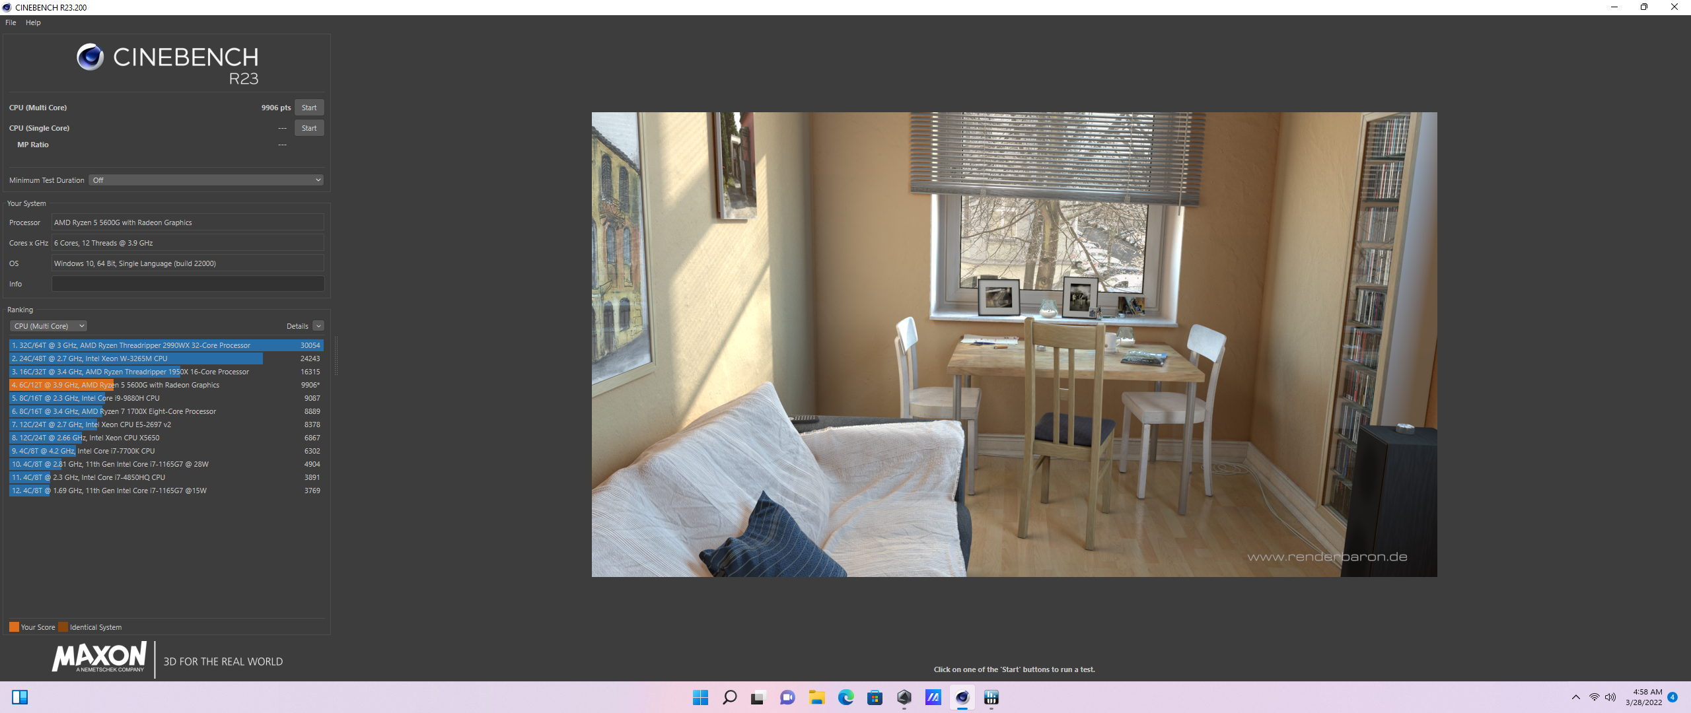This screenshot has width=1691, height=713.
Task: Open CPU (Multi Core) ranking dropdown
Action: pos(48,326)
